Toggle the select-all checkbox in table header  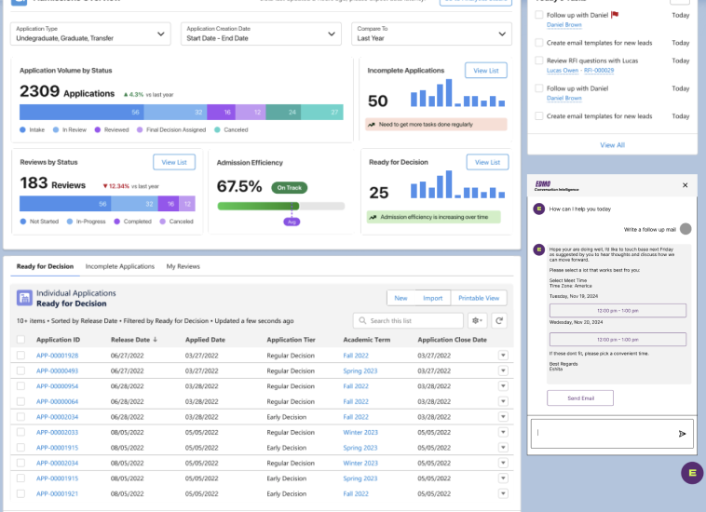[x=20, y=340]
